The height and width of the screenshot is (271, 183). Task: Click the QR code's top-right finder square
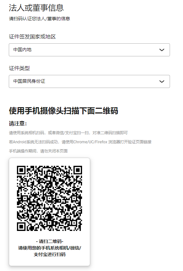[x=77, y=170]
